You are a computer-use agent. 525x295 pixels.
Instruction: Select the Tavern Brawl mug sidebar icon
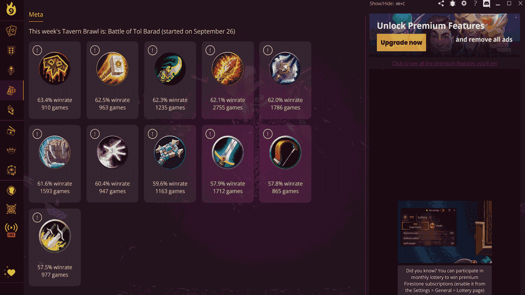coord(11,91)
